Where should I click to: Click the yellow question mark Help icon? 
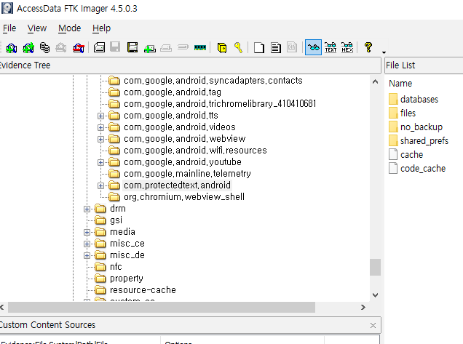point(368,47)
